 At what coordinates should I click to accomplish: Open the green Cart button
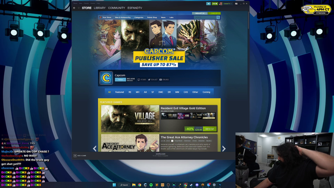coord(214,13)
